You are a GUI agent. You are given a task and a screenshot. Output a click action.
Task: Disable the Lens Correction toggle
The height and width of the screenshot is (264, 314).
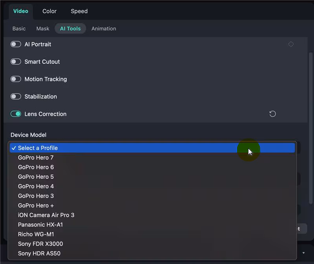point(16,114)
